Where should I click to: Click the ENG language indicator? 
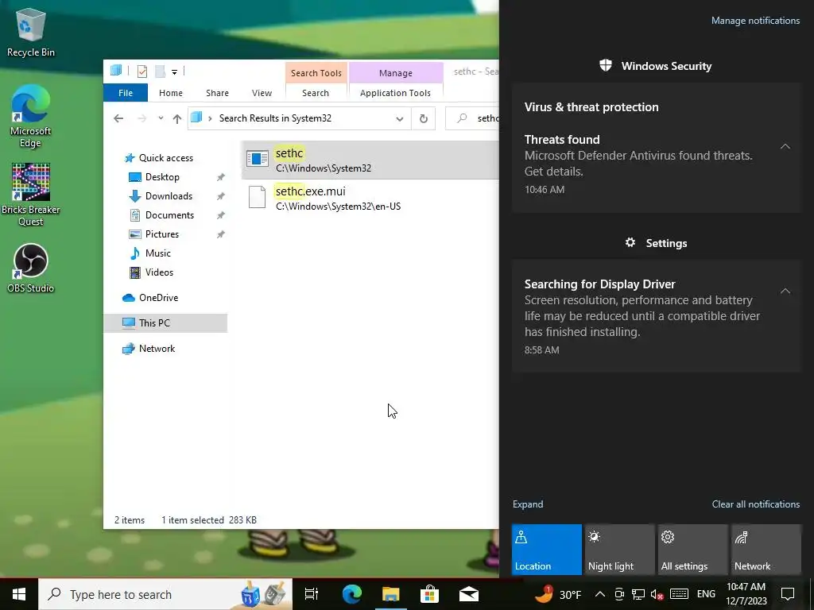(x=706, y=594)
